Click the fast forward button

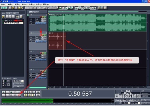(11, 95)
